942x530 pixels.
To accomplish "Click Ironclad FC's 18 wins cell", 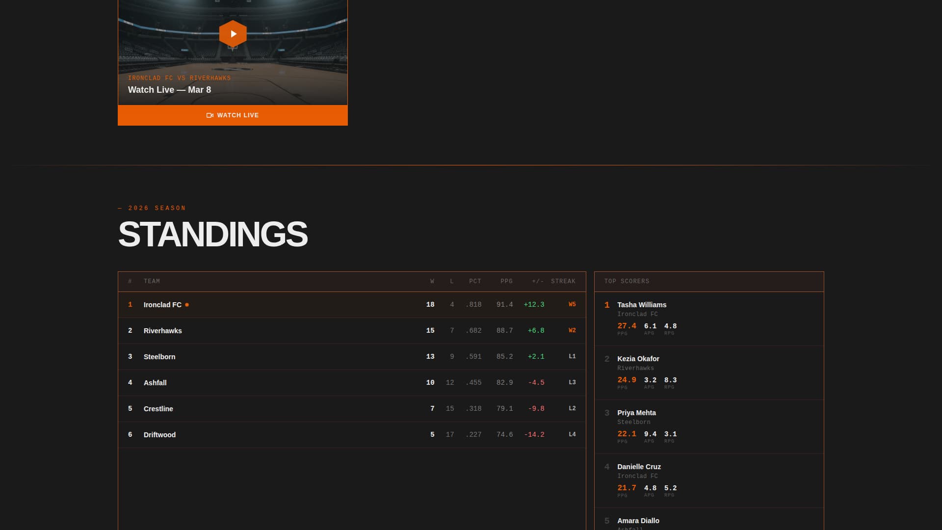I will coord(430,305).
